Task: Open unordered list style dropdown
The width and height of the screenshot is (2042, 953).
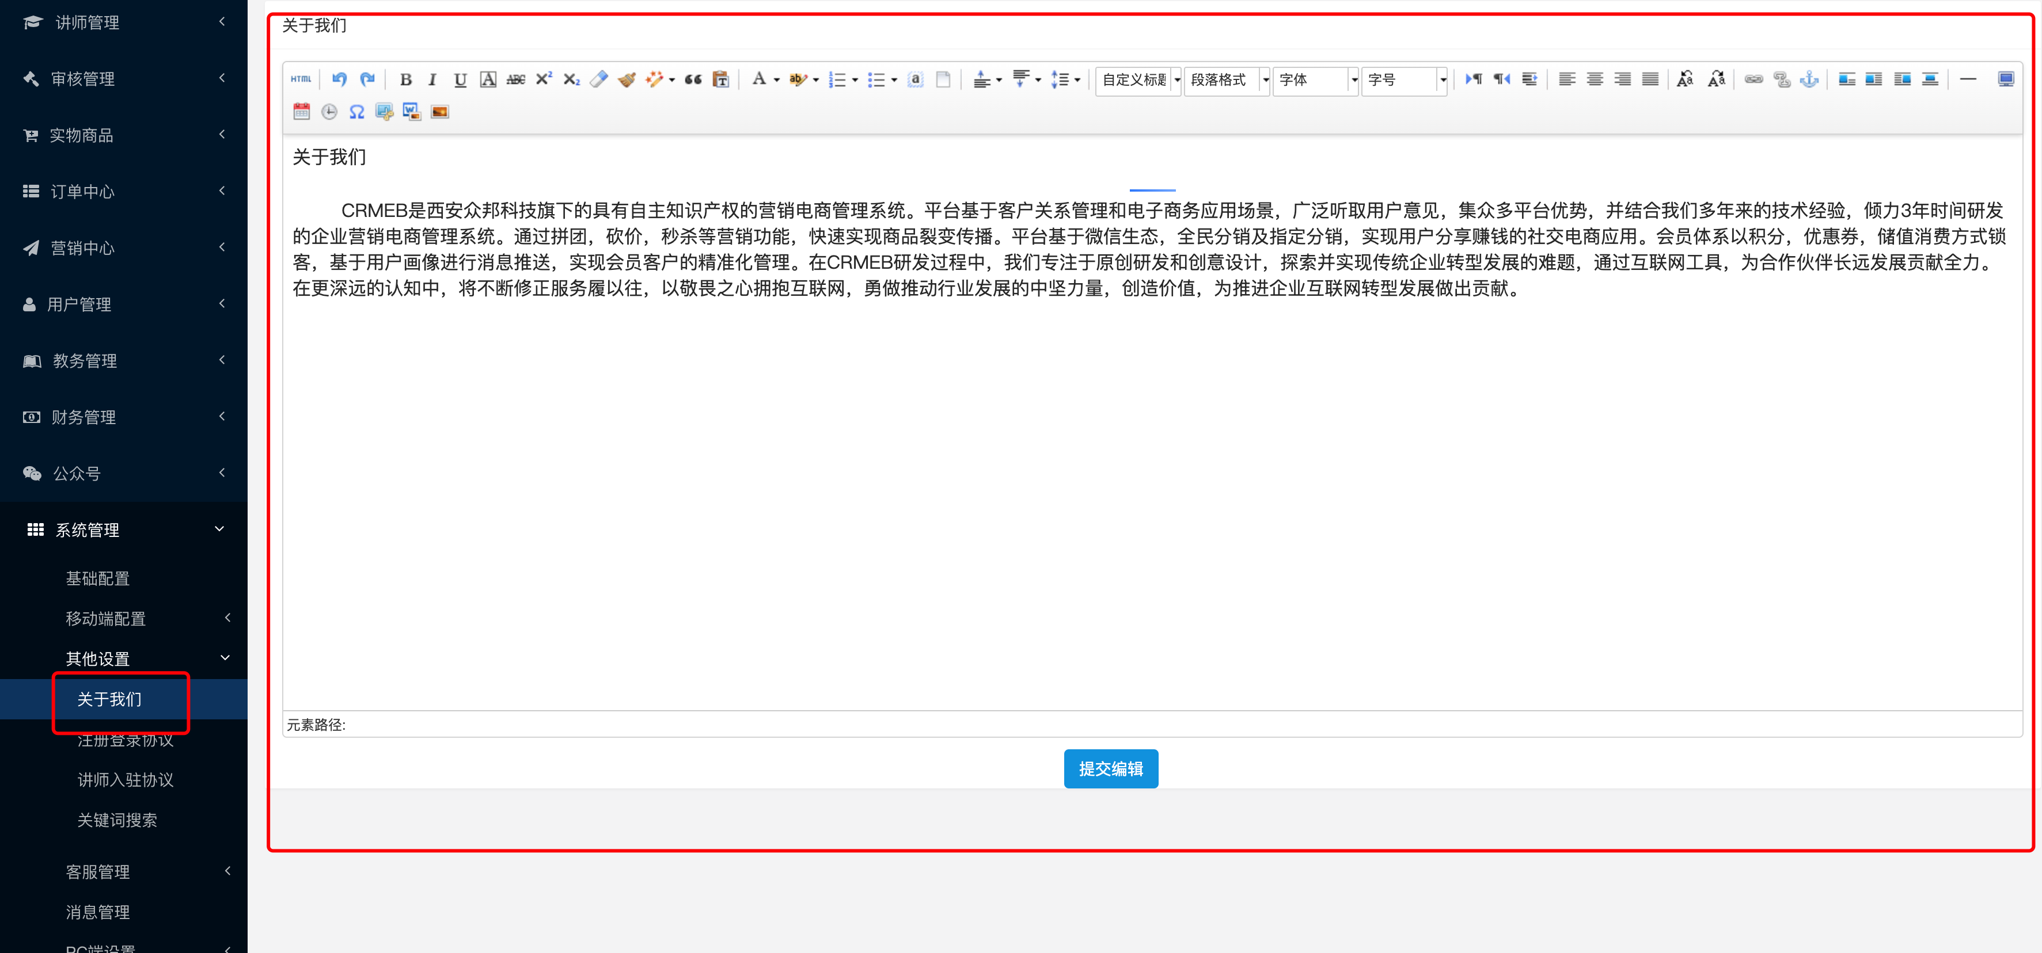Action: 894,80
